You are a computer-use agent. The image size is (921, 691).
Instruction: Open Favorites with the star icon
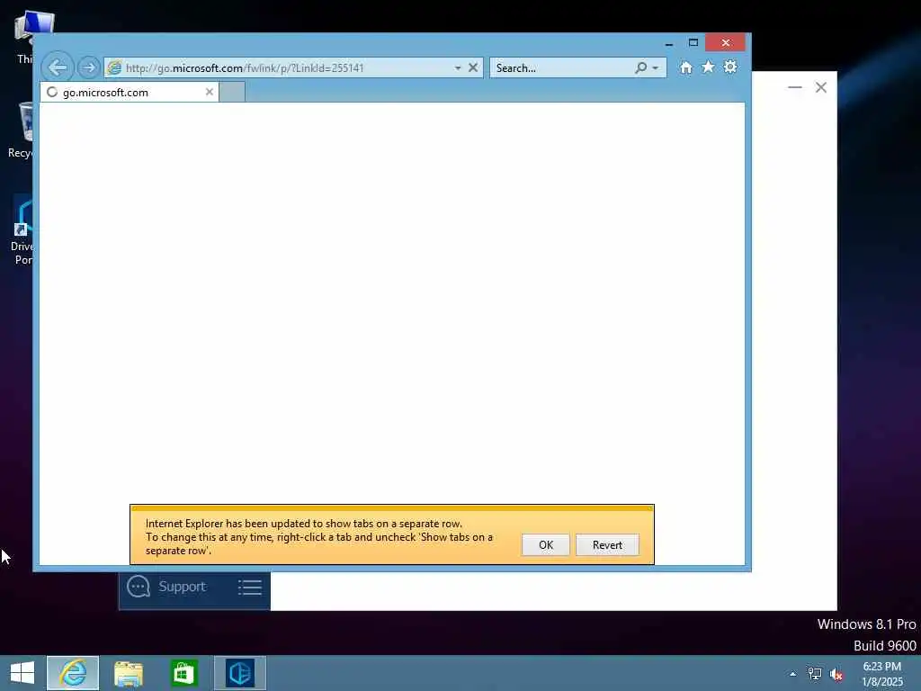[x=709, y=67]
